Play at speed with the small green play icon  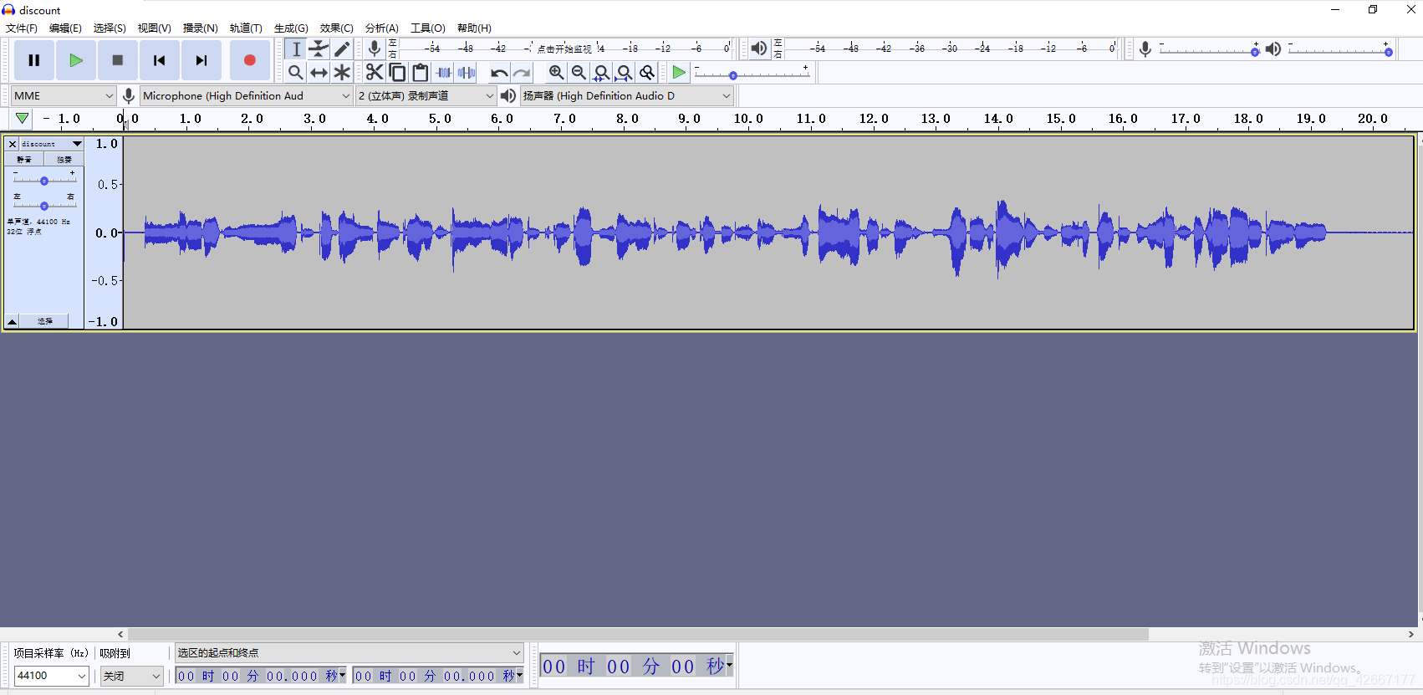[679, 73]
